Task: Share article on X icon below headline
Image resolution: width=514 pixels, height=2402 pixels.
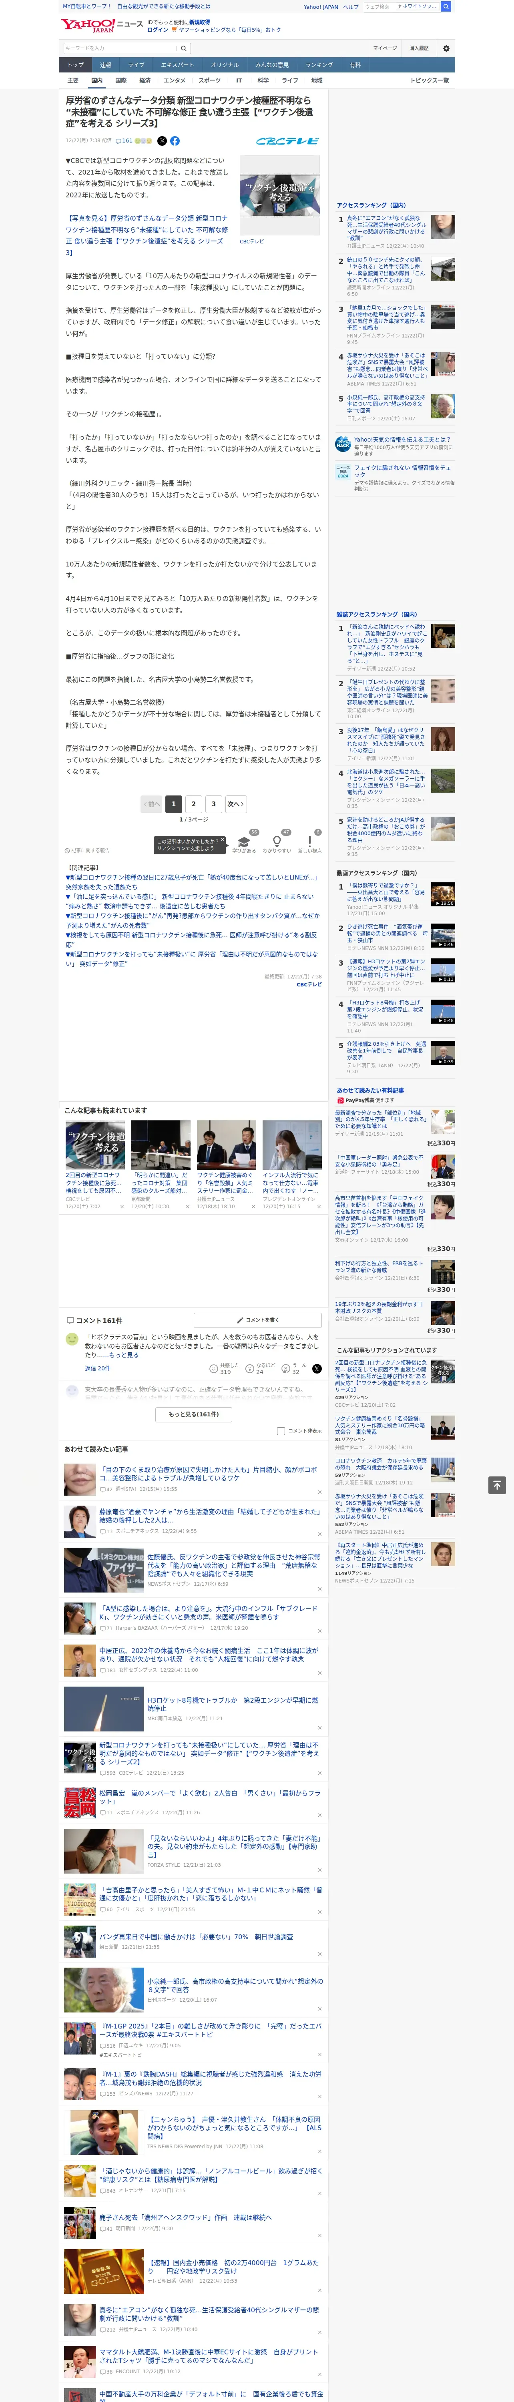Action: (x=162, y=141)
